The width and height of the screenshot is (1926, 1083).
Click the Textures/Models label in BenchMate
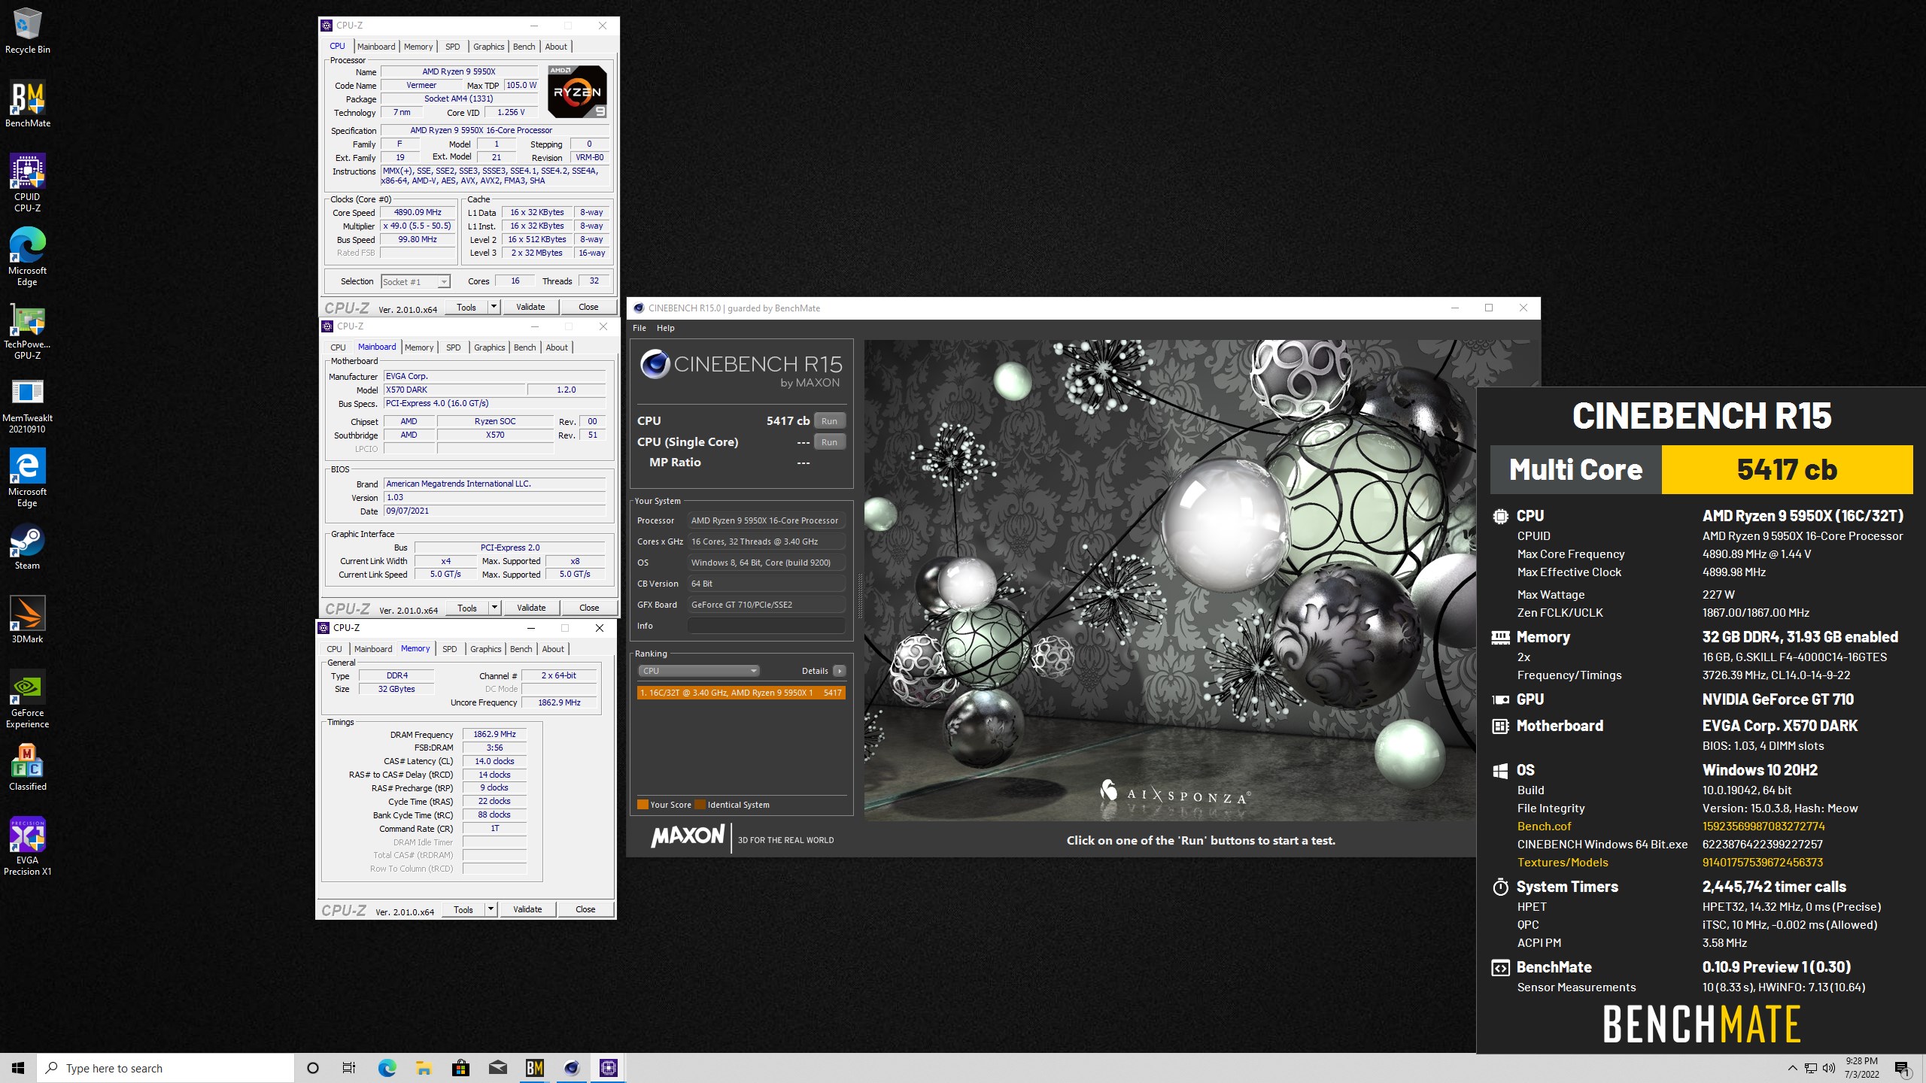(1563, 862)
